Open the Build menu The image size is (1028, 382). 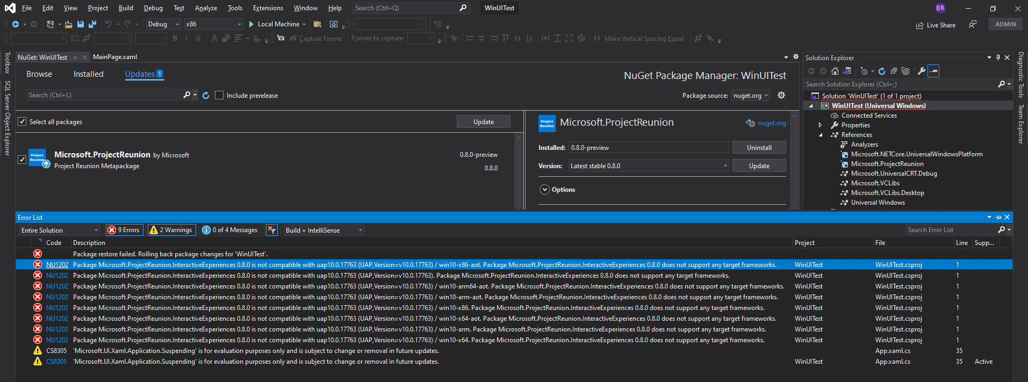pos(126,8)
